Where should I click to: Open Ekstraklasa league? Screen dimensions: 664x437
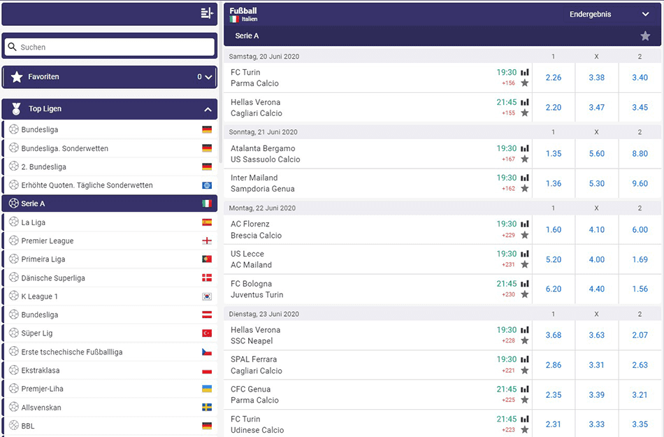110,371
